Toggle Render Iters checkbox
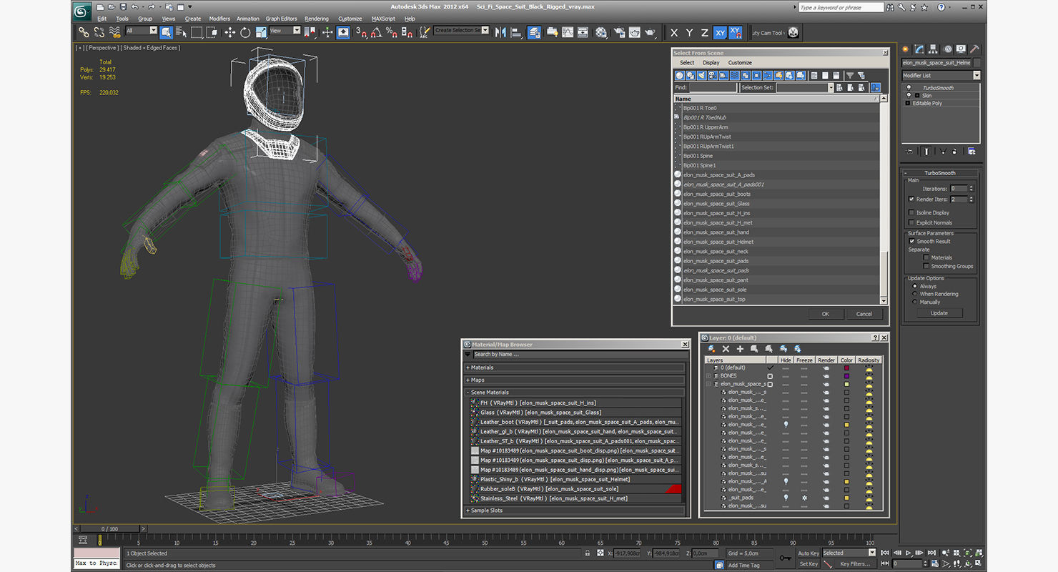The height and width of the screenshot is (572, 1058). tap(911, 199)
